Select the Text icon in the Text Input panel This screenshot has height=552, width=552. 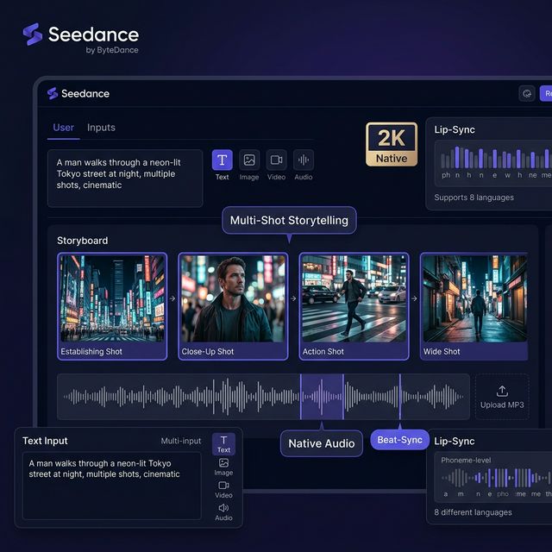point(223,443)
